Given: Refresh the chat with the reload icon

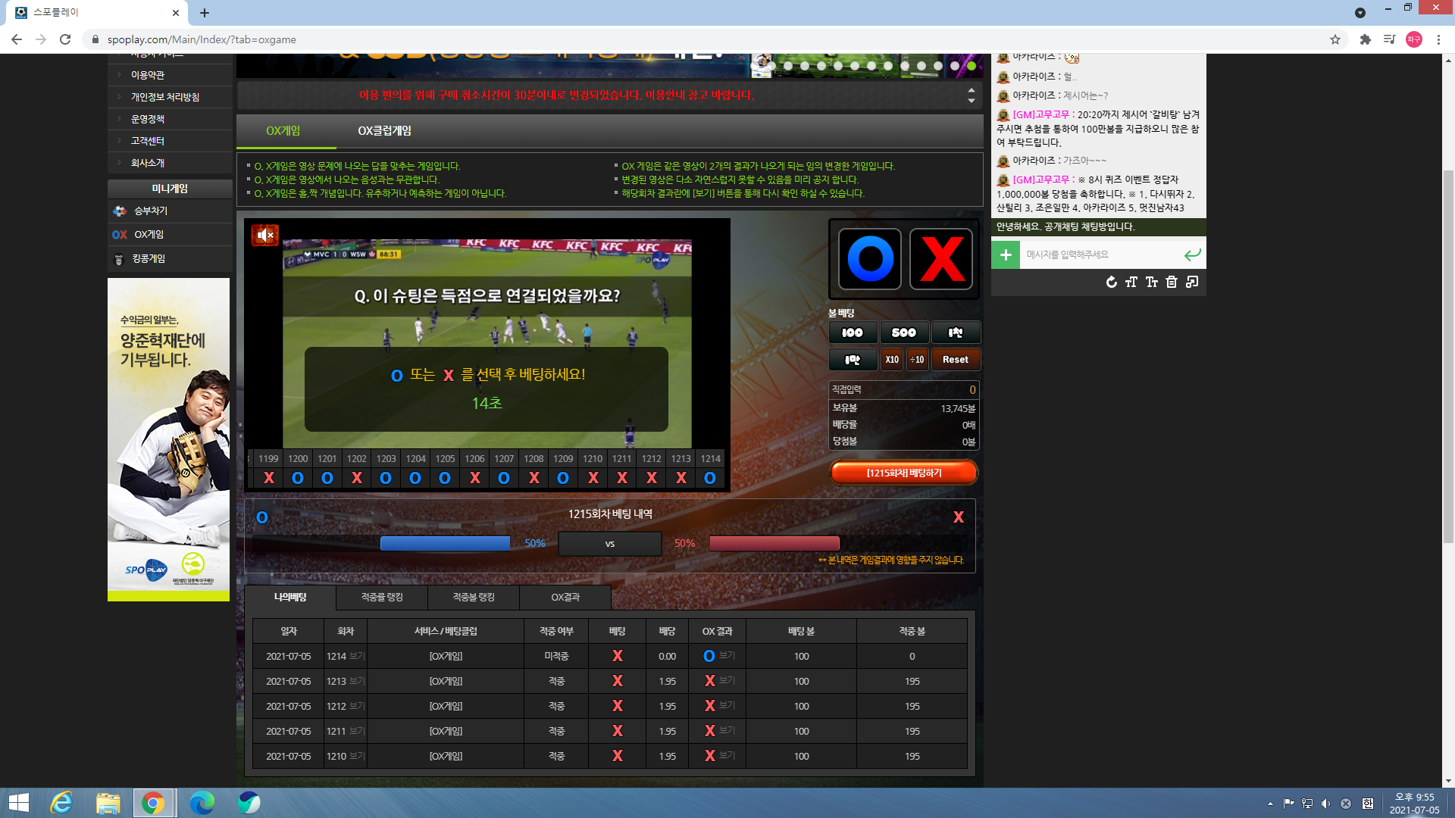Looking at the screenshot, I should (x=1111, y=282).
